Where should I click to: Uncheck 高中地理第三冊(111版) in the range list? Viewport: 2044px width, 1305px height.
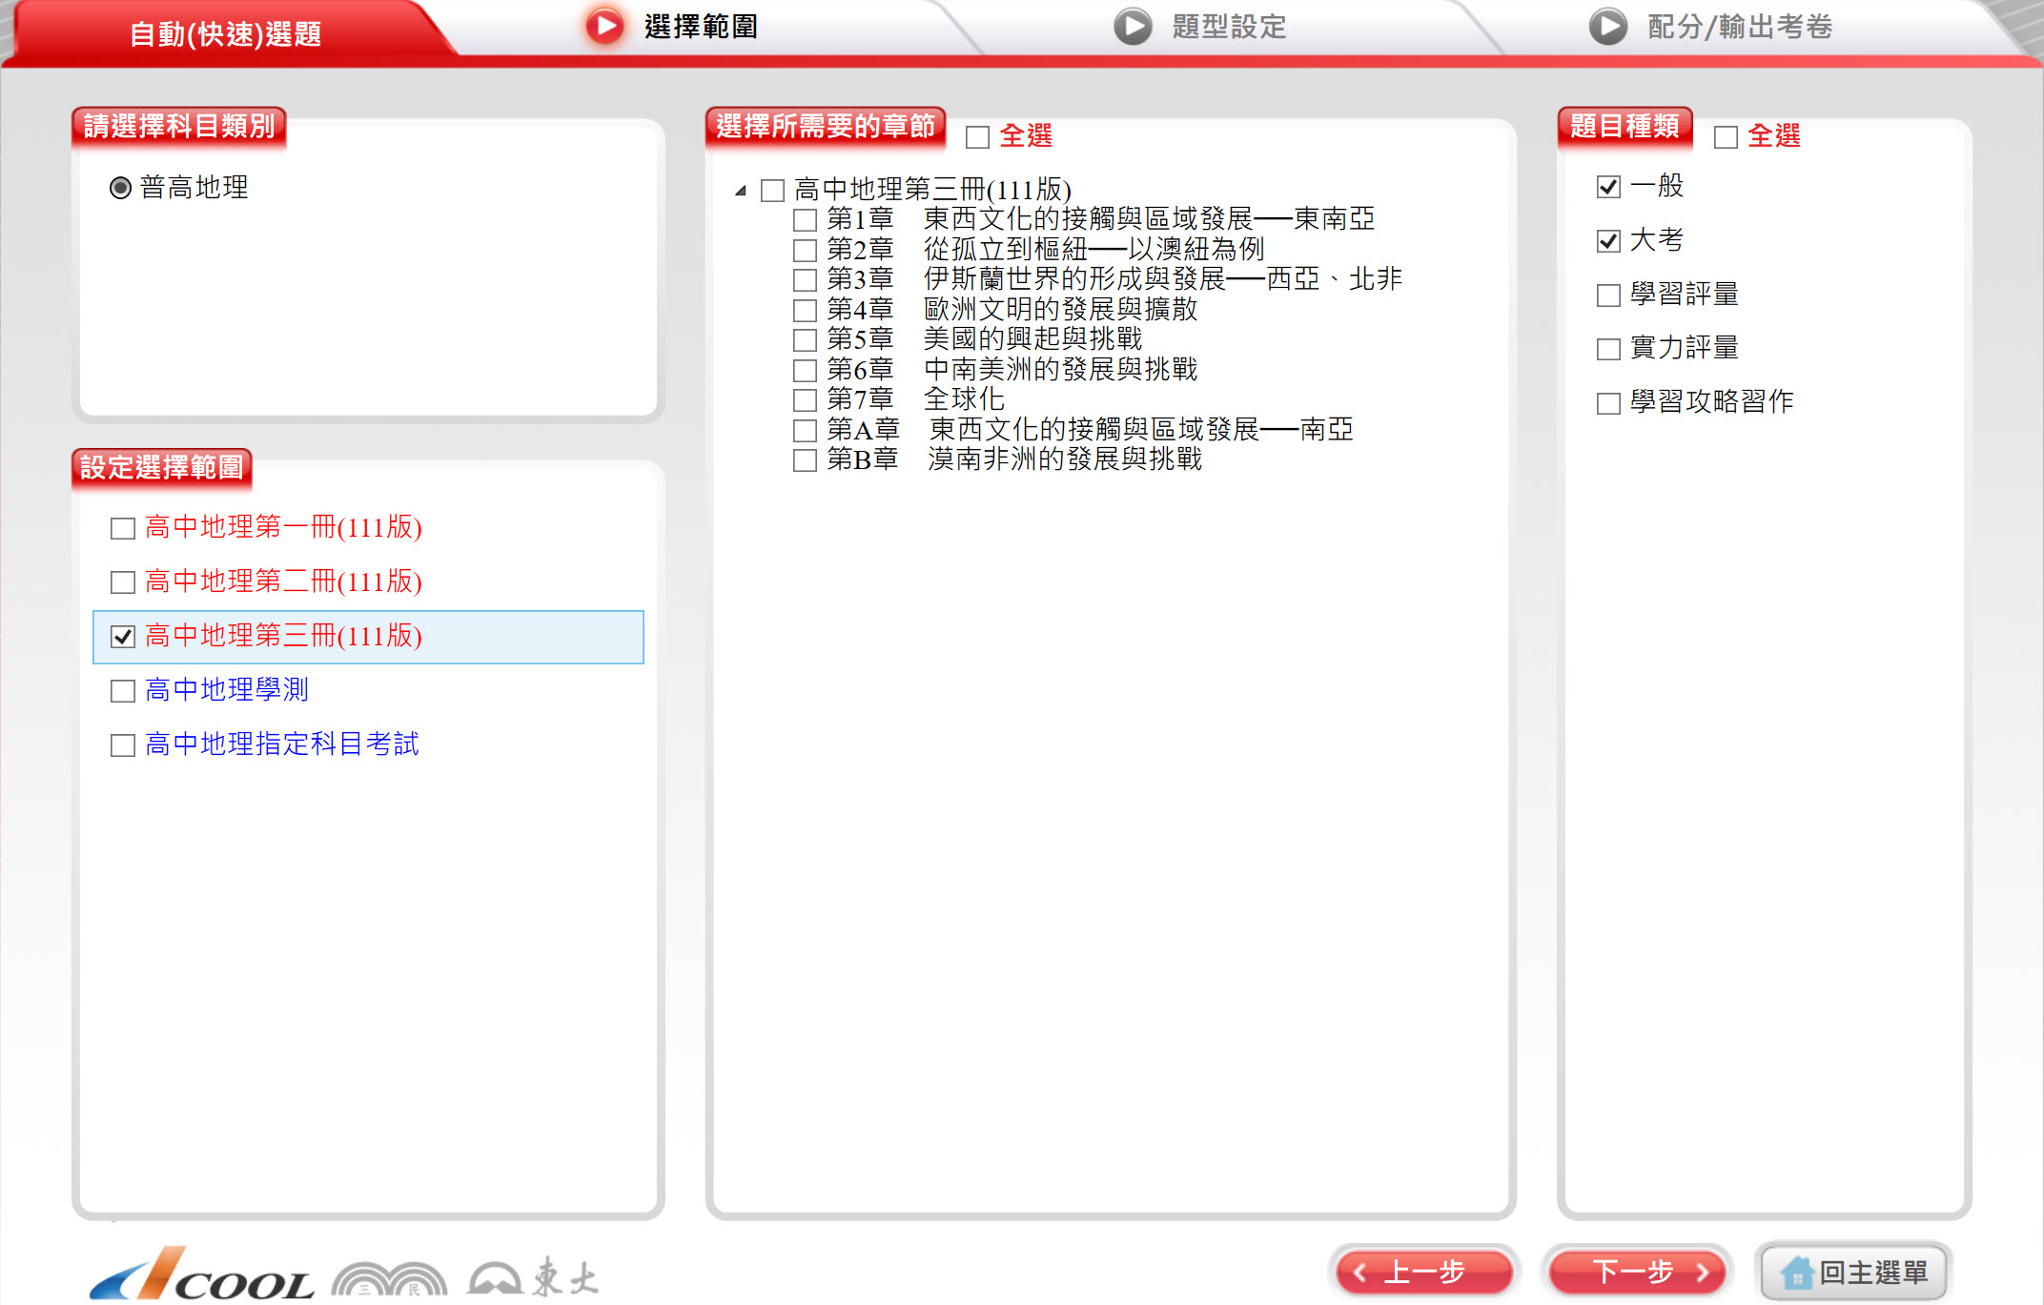pos(123,637)
